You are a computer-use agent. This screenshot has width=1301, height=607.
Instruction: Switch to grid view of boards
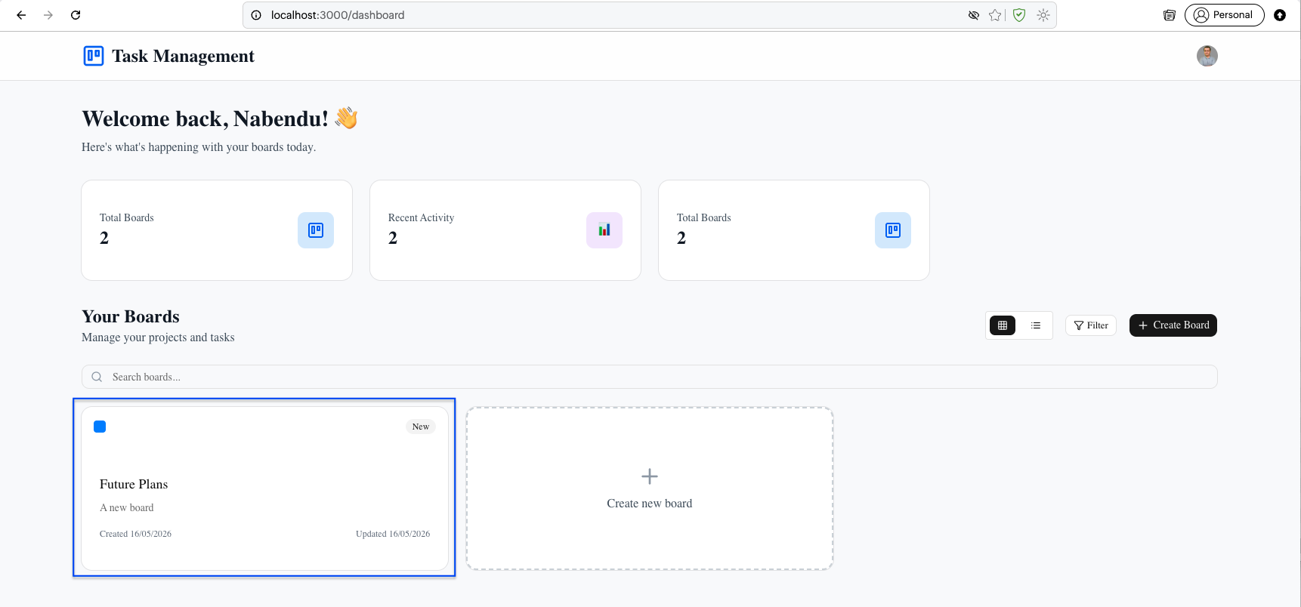[x=1003, y=325]
